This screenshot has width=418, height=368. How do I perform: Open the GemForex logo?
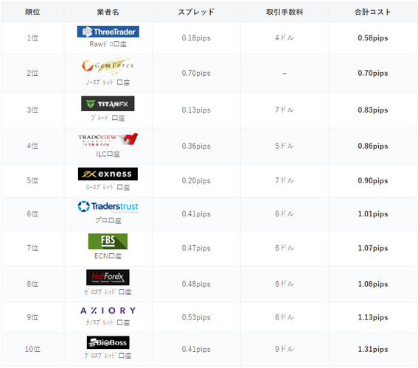(108, 66)
